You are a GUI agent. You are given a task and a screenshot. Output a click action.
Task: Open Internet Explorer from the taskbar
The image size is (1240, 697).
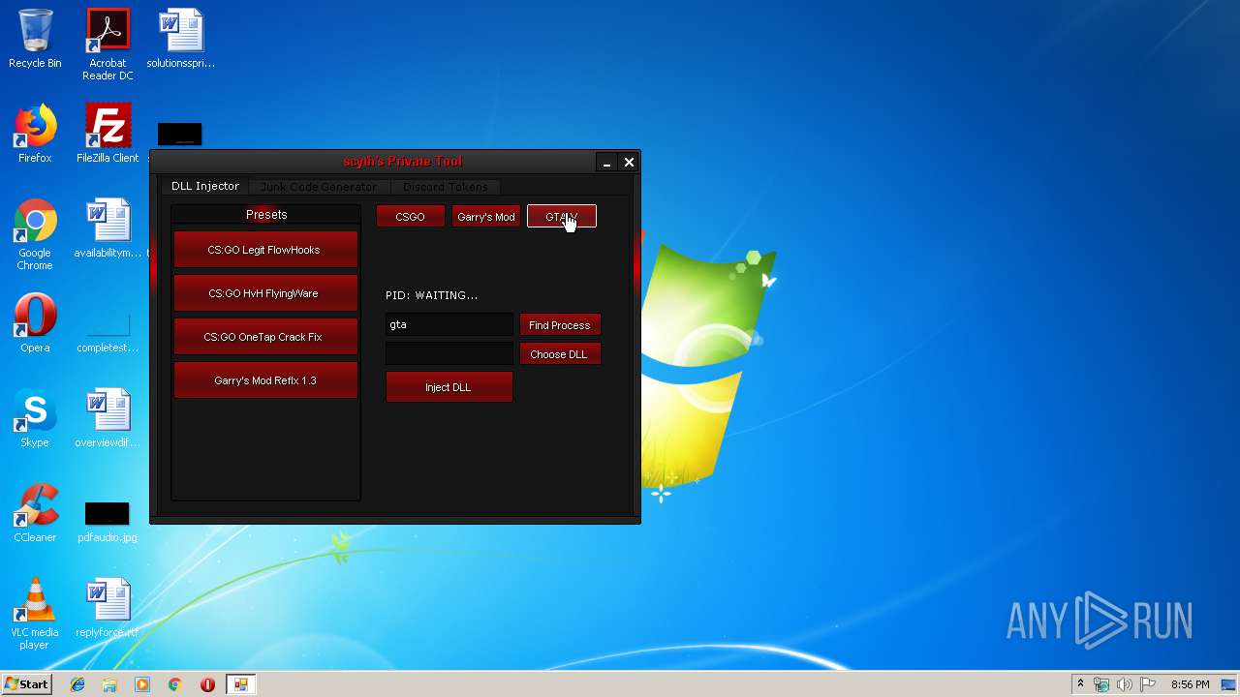coord(77,684)
